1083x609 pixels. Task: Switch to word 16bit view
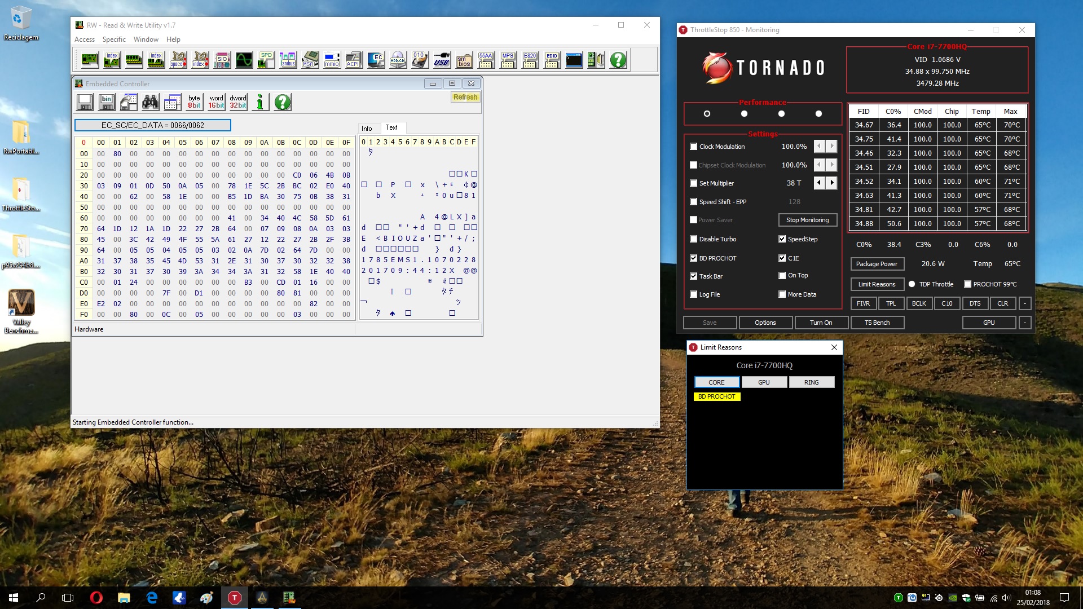[216, 102]
